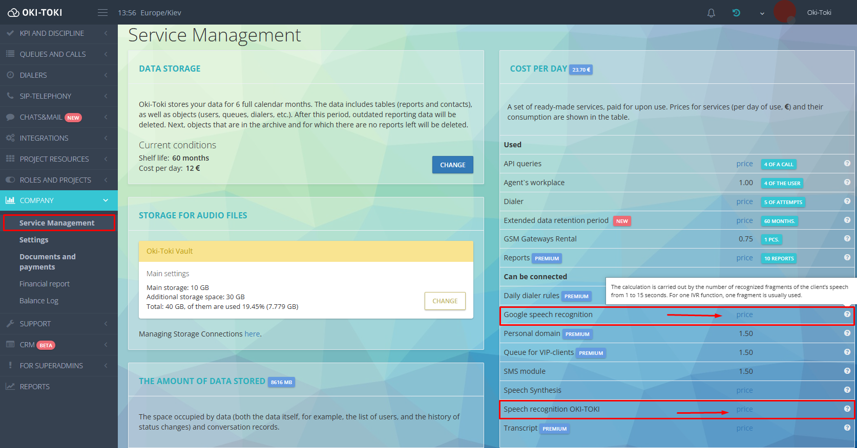Click CHANGE button in Oki-Toki Vault
The image size is (857, 448).
(x=445, y=301)
